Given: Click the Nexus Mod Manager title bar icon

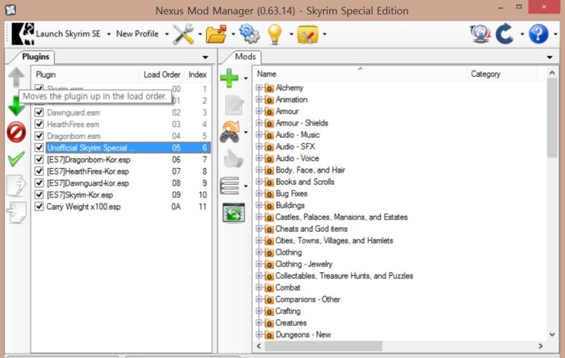Looking at the screenshot, I should [x=11, y=10].
